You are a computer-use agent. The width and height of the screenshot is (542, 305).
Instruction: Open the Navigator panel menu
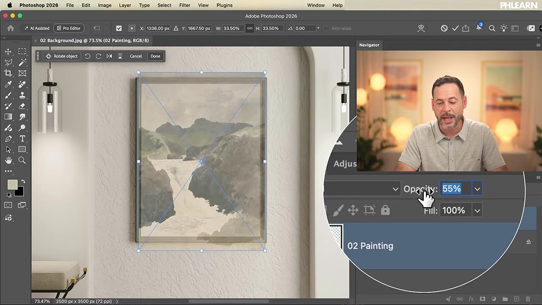click(x=538, y=45)
